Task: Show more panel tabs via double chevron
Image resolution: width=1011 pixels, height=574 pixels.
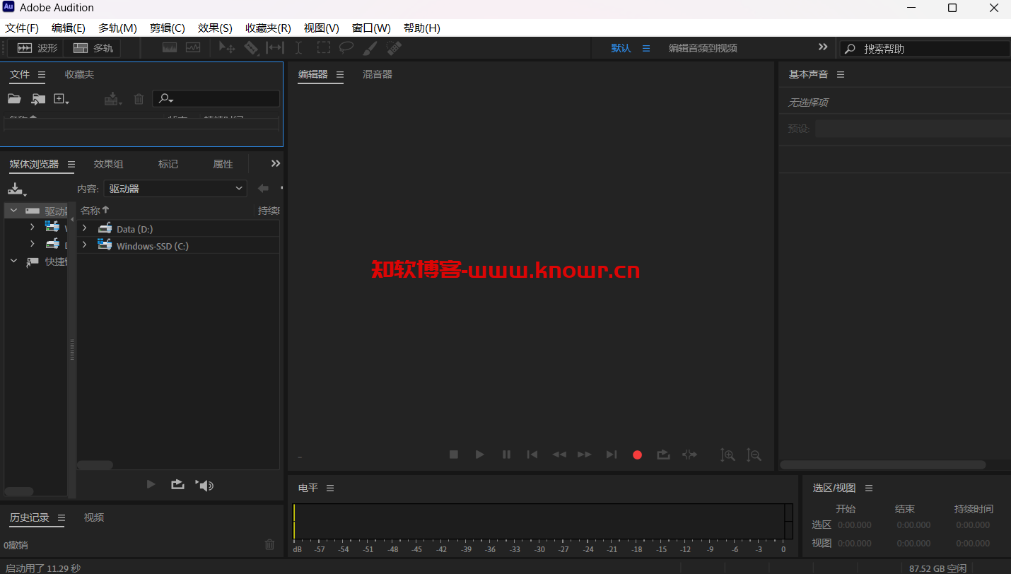Action: (x=276, y=163)
